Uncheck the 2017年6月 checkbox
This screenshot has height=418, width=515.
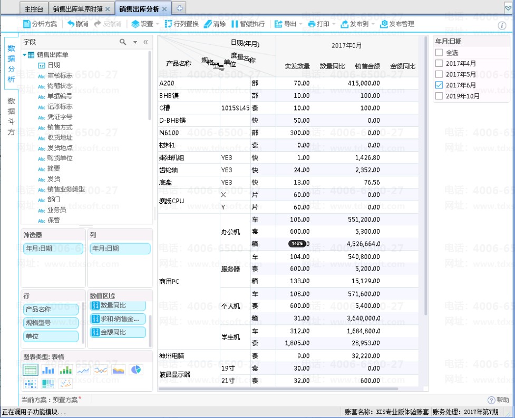click(x=439, y=85)
